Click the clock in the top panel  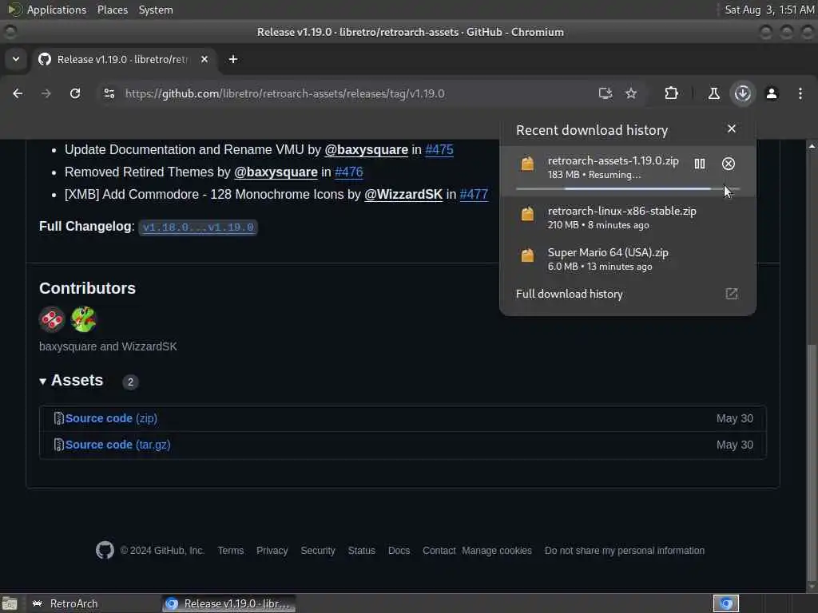click(769, 10)
